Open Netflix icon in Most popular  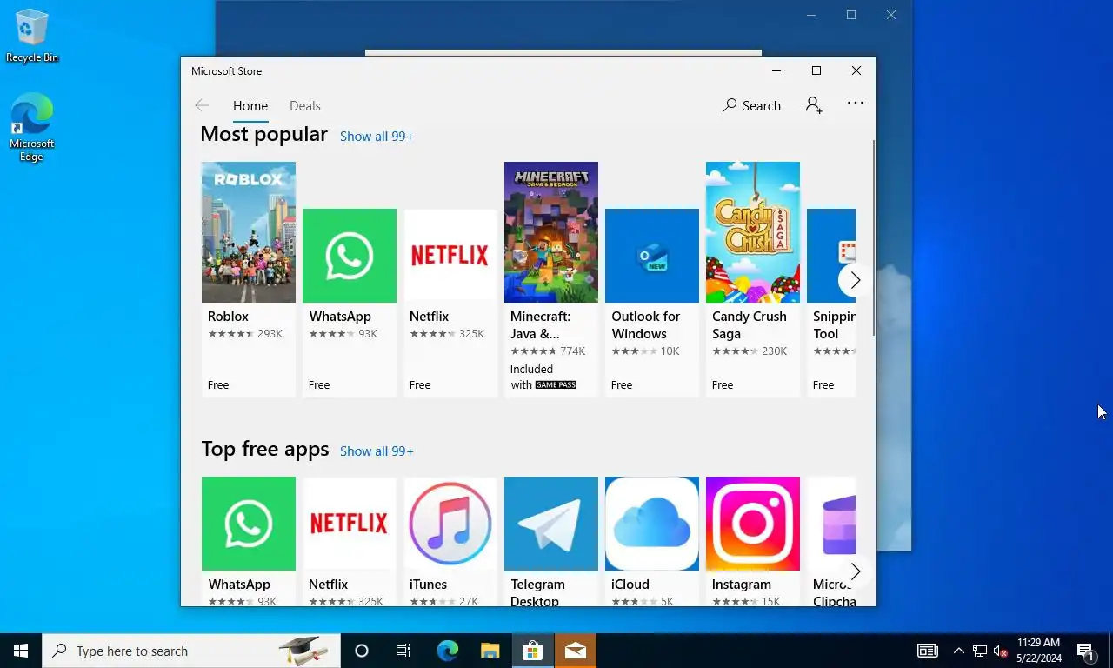coord(450,256)
